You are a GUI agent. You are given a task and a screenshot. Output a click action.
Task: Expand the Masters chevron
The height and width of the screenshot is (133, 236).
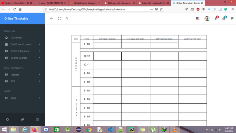click(39, 75)
